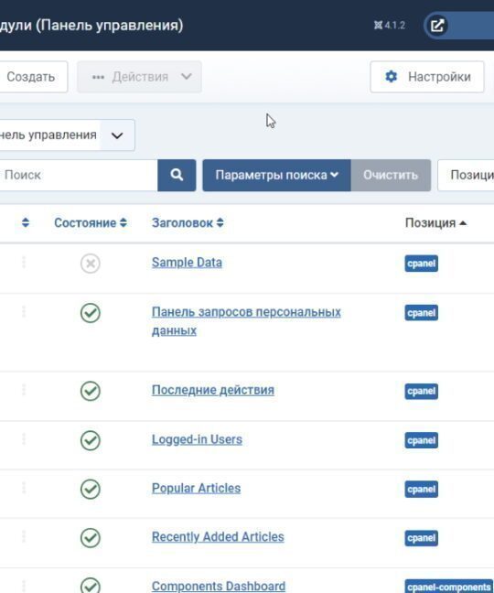Click into the Поиск search field
The image size is (494, 593).
pos(78,175)
